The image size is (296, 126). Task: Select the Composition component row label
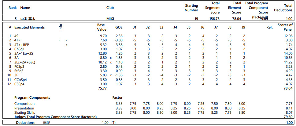tap(24, 104)
